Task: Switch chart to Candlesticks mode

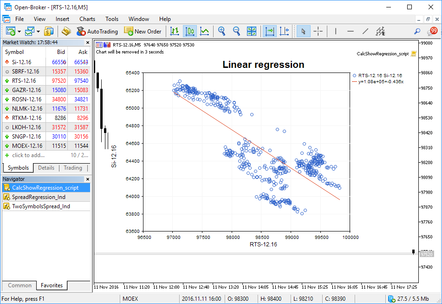Action: pyautogui.click(x=190, y=31)
